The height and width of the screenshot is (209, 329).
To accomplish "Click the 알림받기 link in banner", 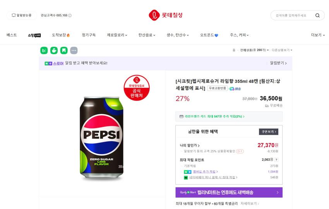I will (278, 63).
